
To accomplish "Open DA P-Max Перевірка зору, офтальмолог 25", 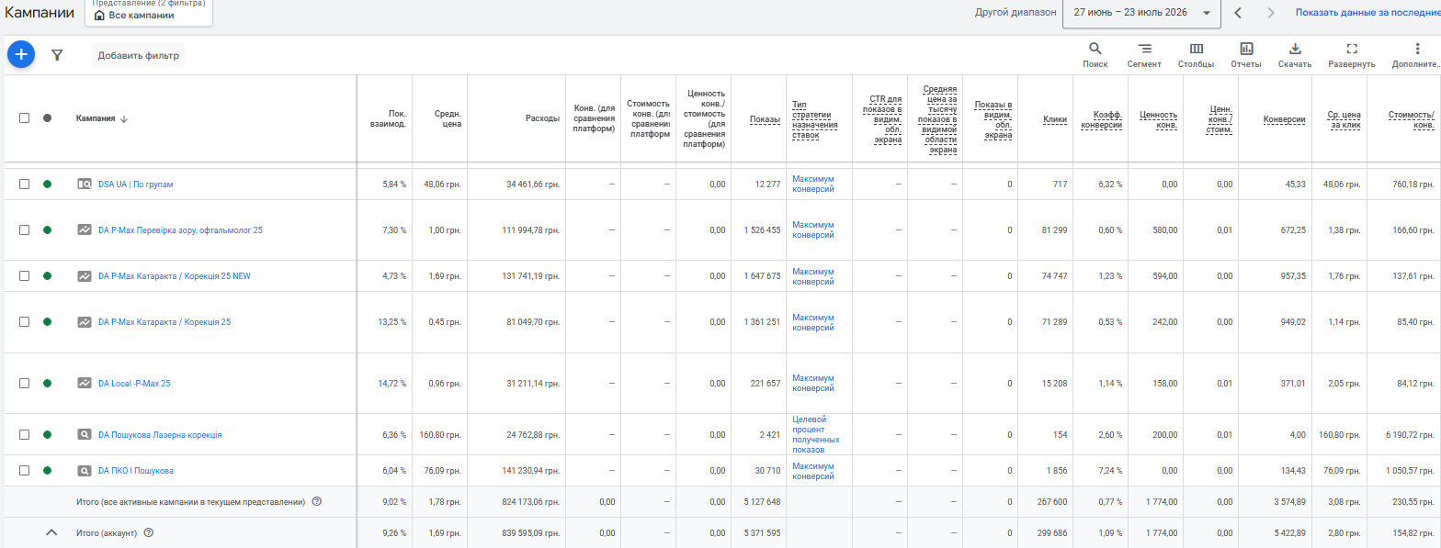I will tap(180, 229).
